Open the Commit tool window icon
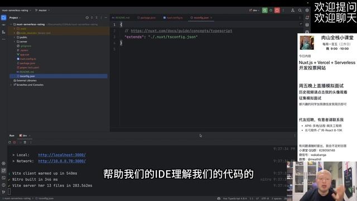357x201 pixels. coord(4,25)
